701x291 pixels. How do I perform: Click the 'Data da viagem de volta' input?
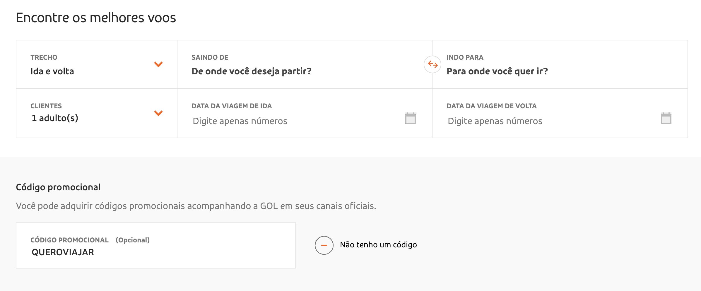click(560, 113)
